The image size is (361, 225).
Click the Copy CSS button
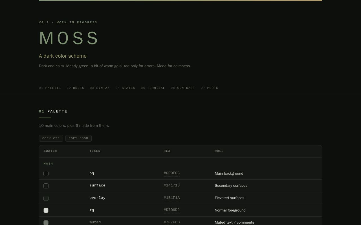point(51,138)
